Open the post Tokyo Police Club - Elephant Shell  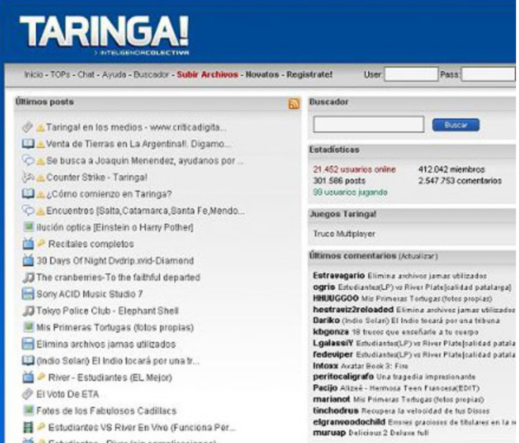tap(107, 311)
